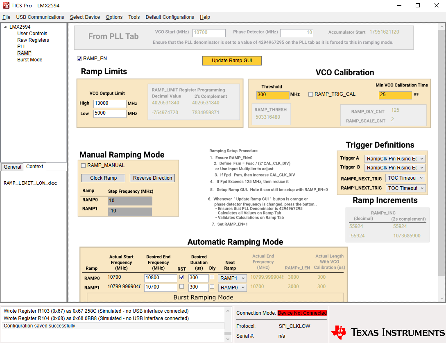Open the Default Configurations menu
This screenshot has height=343, width=446.
pos(170,17)
